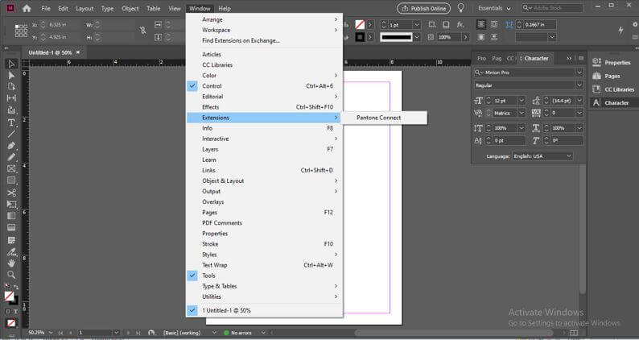Select the Line tool

[x=11, y=134]
